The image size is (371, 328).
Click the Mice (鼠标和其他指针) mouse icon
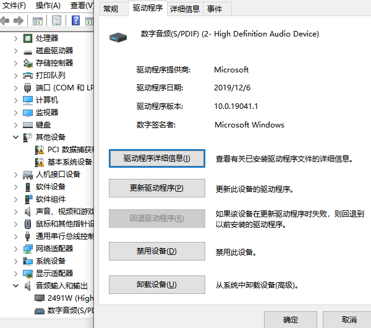(28, 224)
